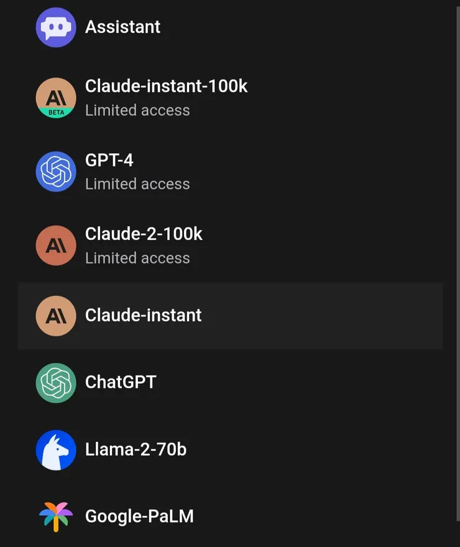Click Limited access under Claude-instant-100k
This screenshot has height=547, width=460.
pyautogui.click(x=137, y=111)
